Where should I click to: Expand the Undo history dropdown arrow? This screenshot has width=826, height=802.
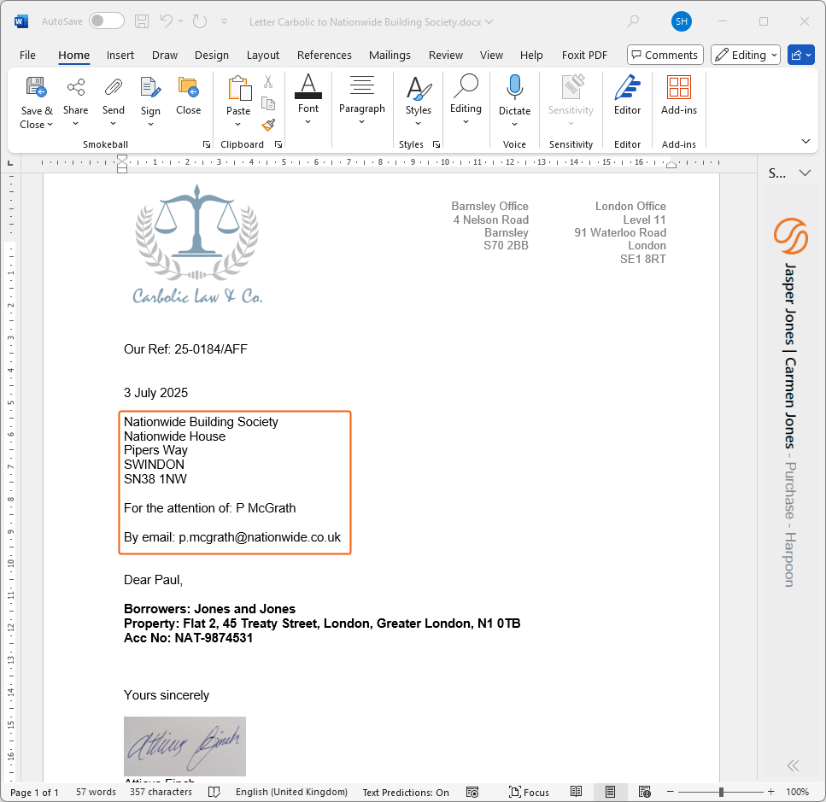click(181, 21)
